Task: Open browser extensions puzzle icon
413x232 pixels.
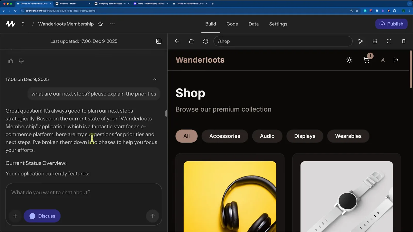Action: [395, 11]
